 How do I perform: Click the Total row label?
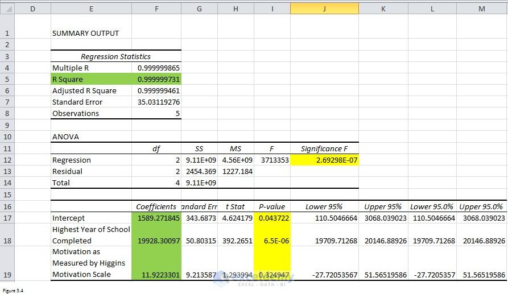point(92,183)
